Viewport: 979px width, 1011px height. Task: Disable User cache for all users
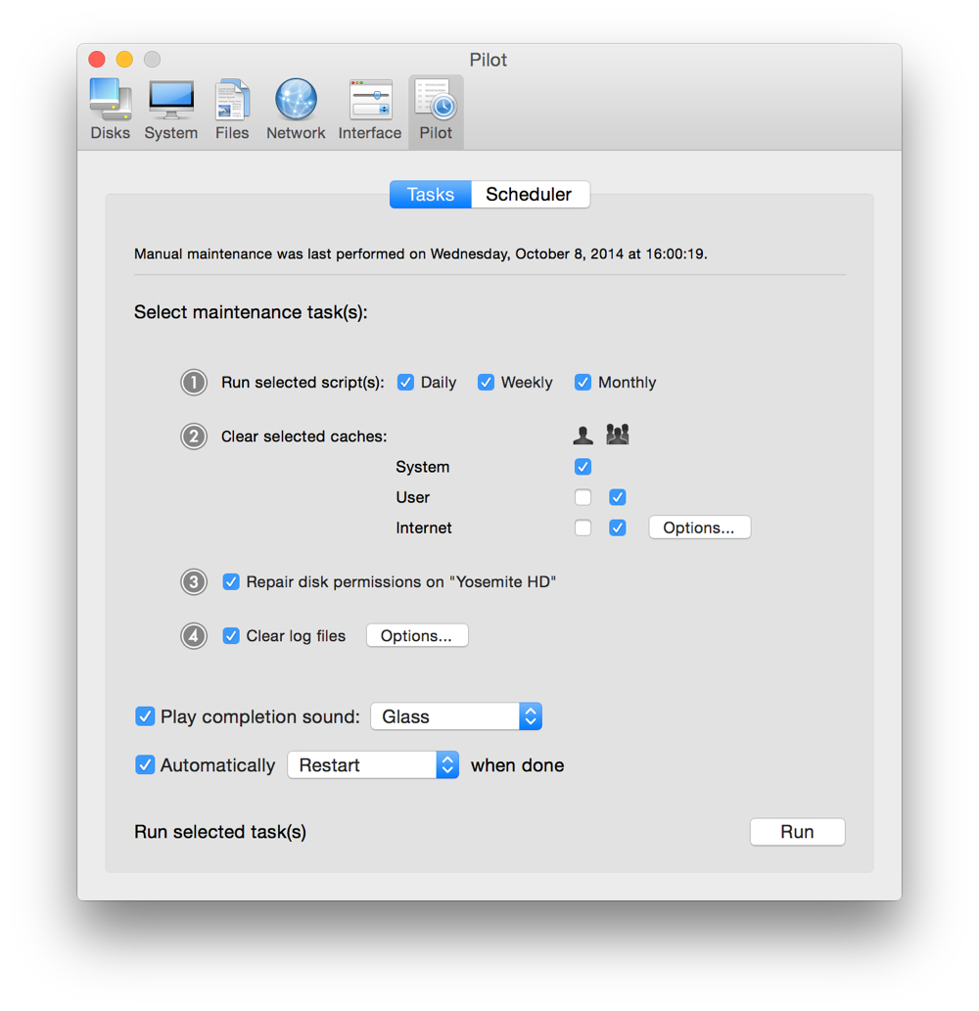pos(617,497)
